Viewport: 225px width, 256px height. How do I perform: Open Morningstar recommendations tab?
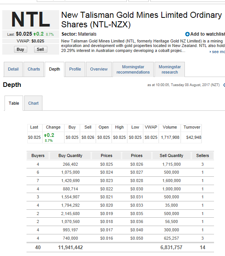(133, 69)
